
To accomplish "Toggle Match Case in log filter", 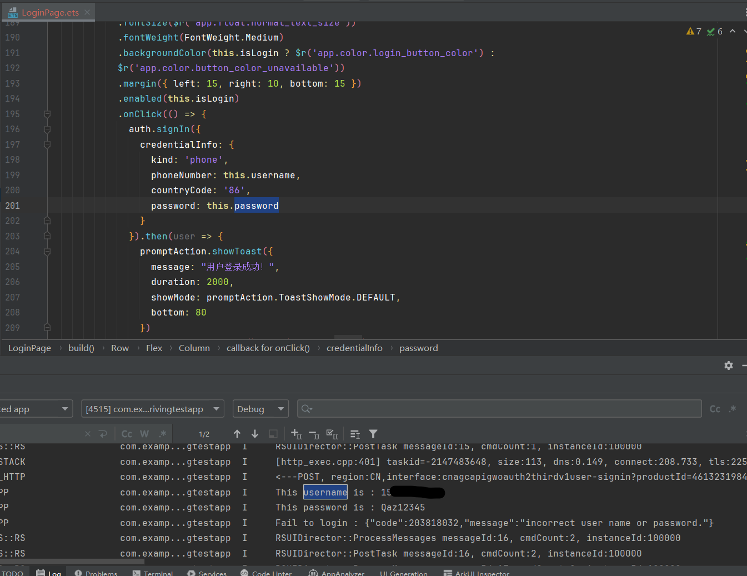I will tap(715, 409).
